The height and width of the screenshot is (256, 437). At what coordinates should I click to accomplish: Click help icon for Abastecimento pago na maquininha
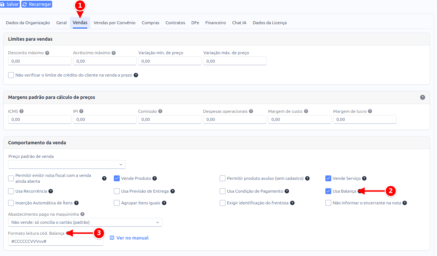[x=83, y=214]
